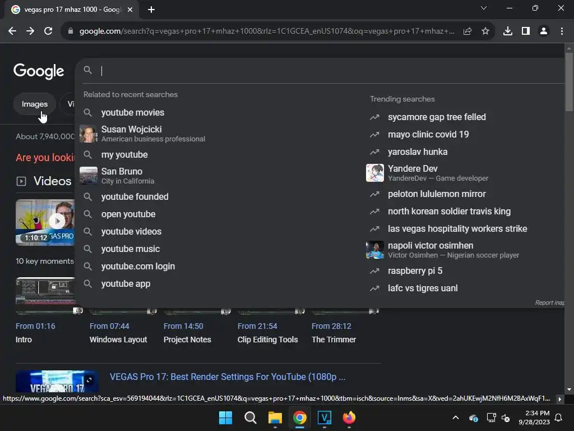This screenshot has width=574, height=431.
Task: Switch to Chrome in taskbar
Action: click(x=300, y=418)
